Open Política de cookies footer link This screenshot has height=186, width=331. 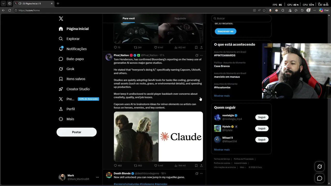(x=222, y=163)
